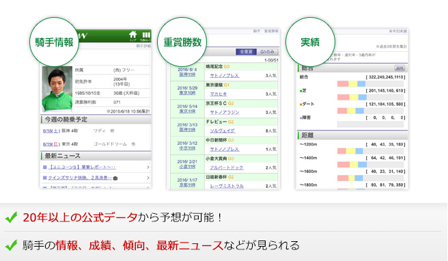Click the (西) フリー affiliation value
This screenshot has width=448, height=261.
[124, 70]
